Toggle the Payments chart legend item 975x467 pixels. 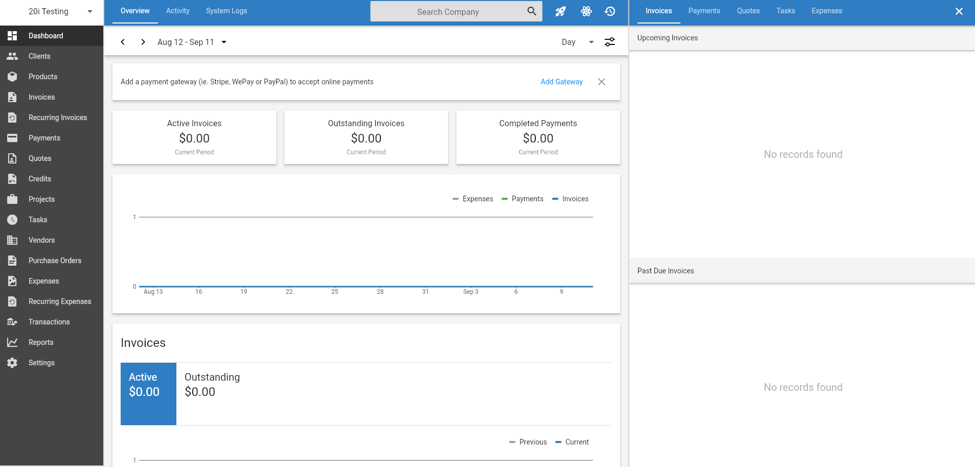(x=523, y=199)
